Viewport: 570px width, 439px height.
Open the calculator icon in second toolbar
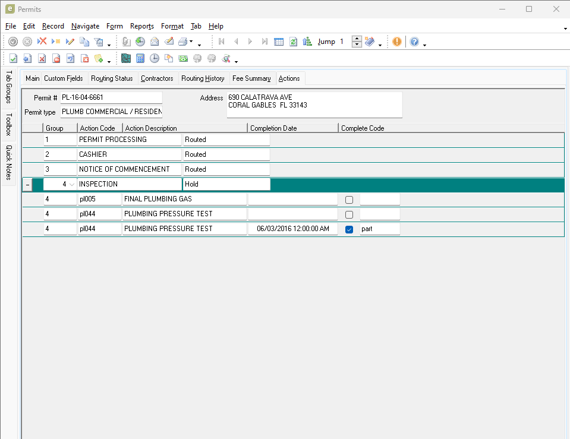140,58
